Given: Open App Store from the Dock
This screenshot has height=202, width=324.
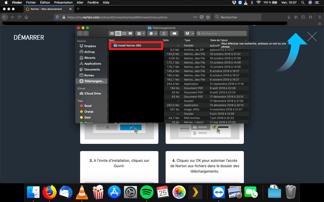Looking at the screenshot, I should pos(114,192).
